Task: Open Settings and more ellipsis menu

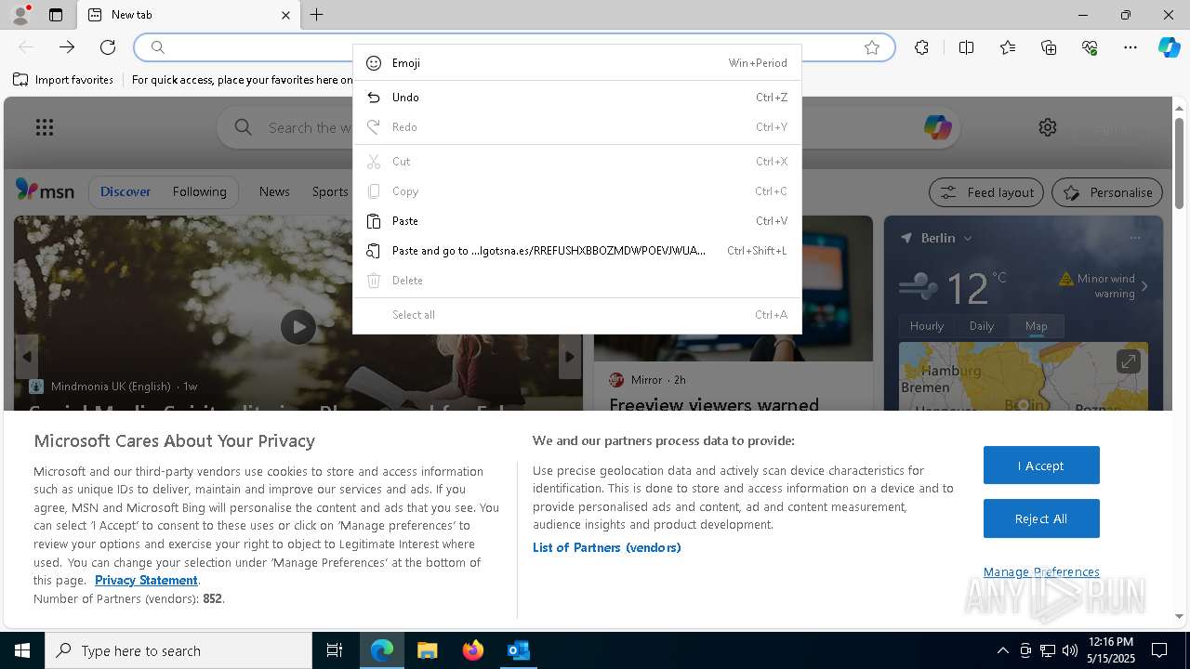Action: tap(1130, 47)
